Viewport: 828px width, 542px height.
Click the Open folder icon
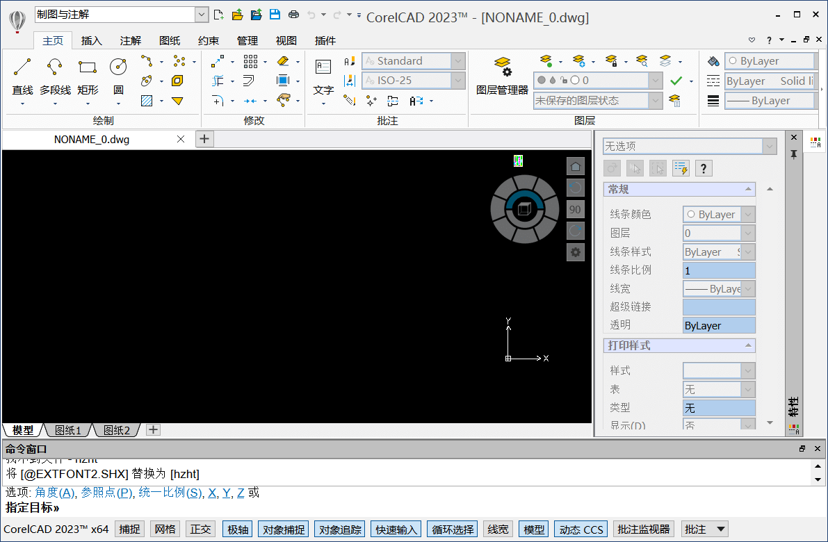click(238, 15)
